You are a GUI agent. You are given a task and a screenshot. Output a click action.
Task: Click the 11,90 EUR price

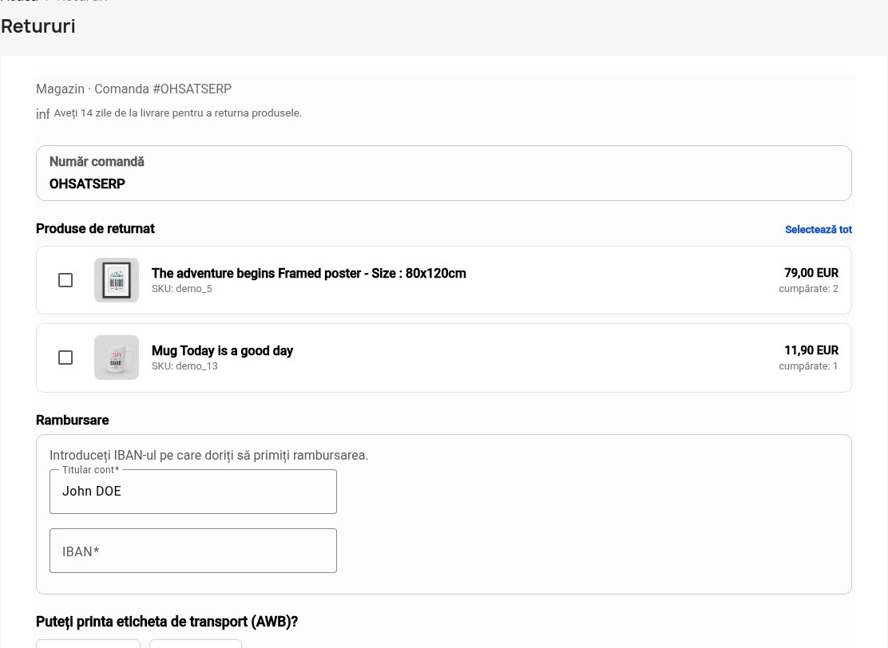811,350
